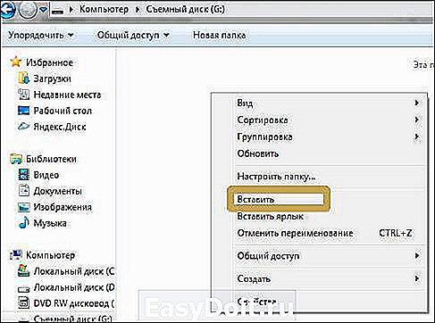Viewport: 435px width, 323px height.
Task: Select Библиотеки in the navigation pane
Action: [x=51, y=159]
